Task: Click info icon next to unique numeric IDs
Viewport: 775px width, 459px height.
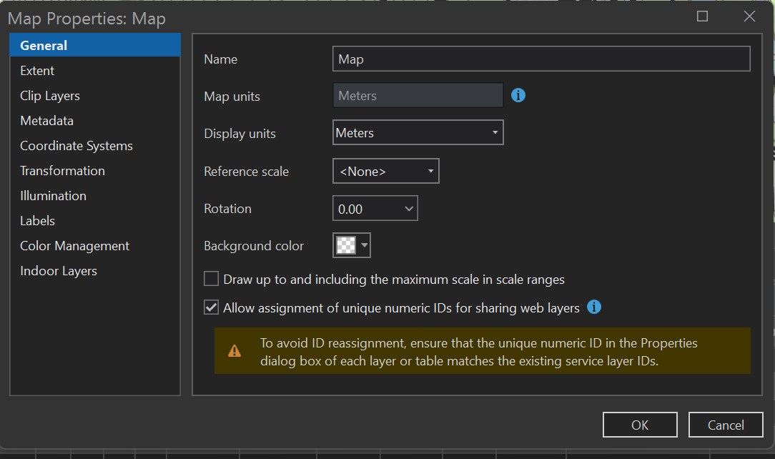Action: (594, 307)
